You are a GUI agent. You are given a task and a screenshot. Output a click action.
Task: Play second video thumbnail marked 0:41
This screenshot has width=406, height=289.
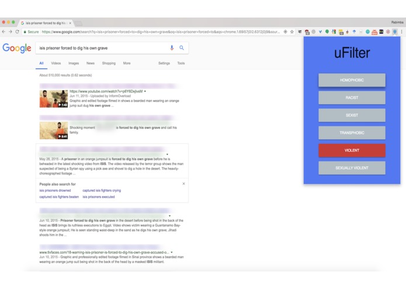point(54,130)
